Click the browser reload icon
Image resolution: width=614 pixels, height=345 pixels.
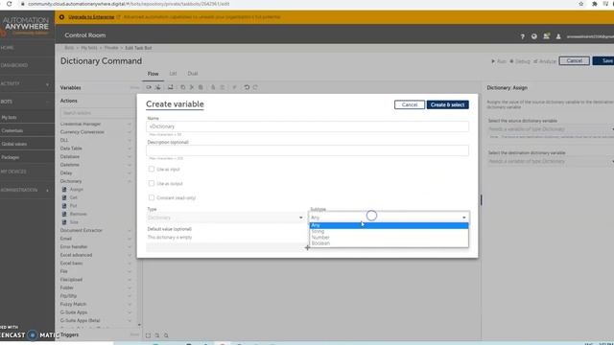tap(9, 4)
